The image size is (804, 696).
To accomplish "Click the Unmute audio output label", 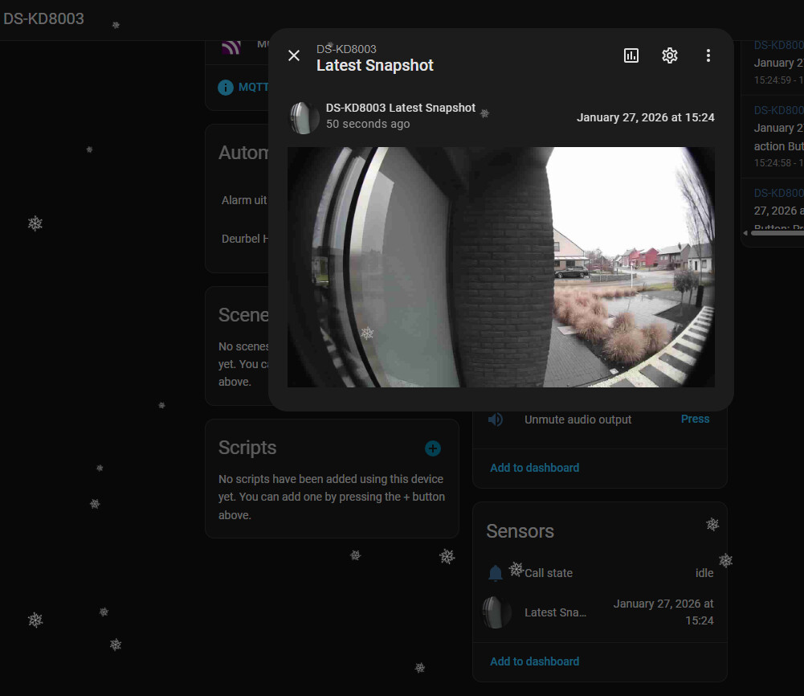I will (x=577, y=420).
